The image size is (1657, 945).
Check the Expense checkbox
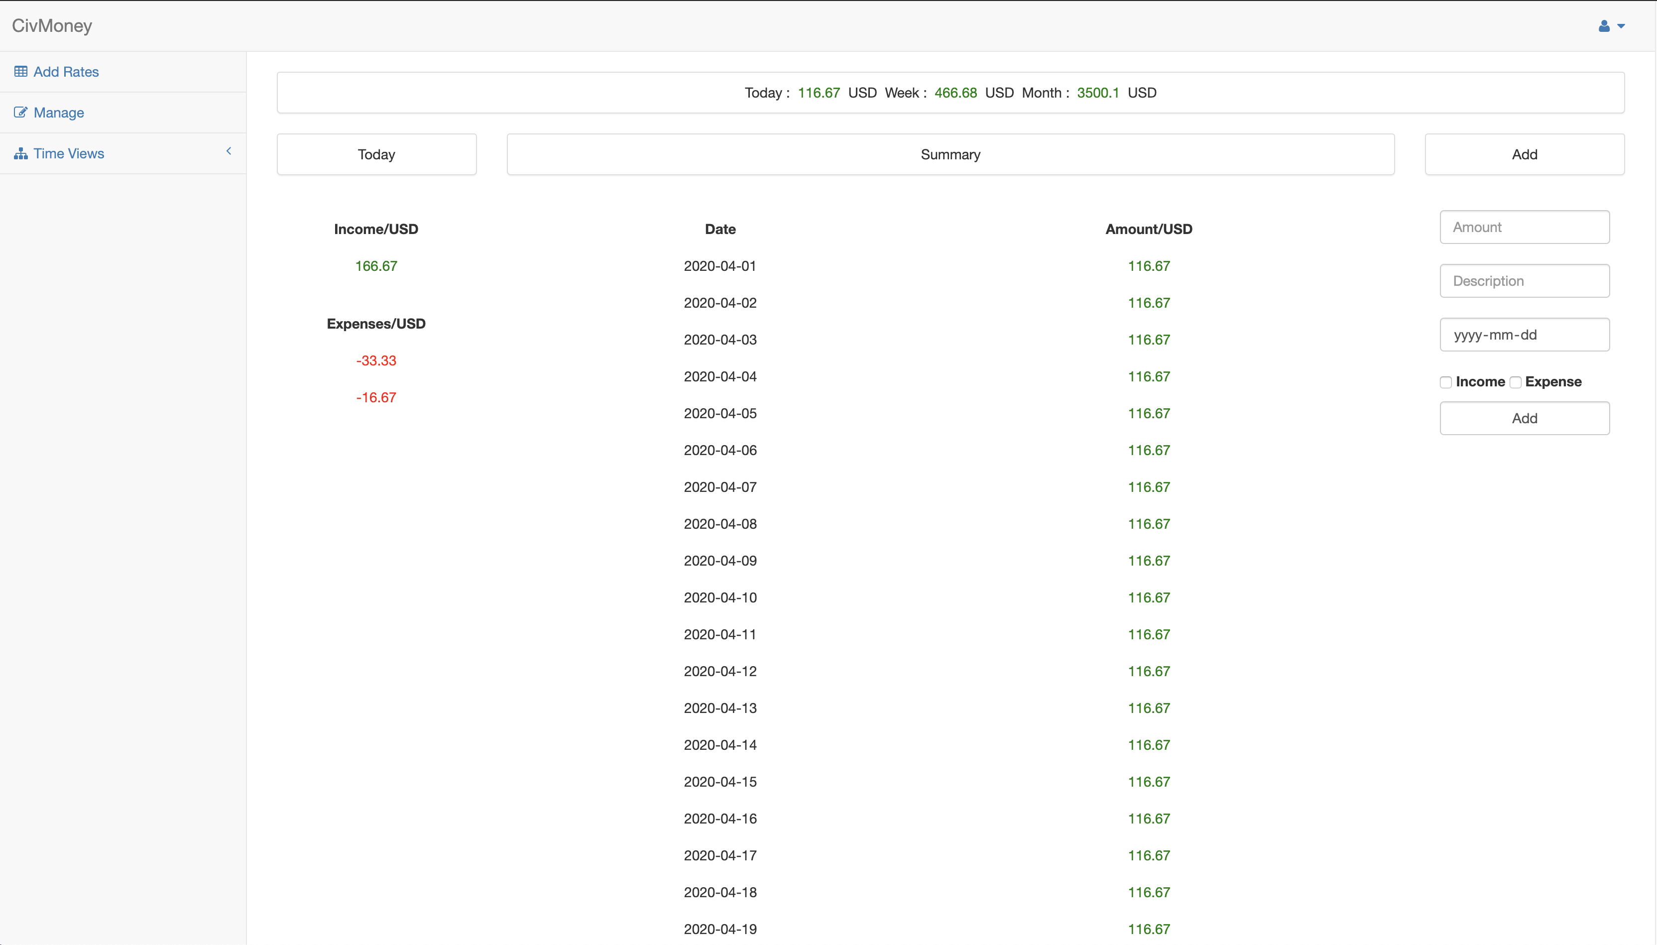tap(1515, 382)
